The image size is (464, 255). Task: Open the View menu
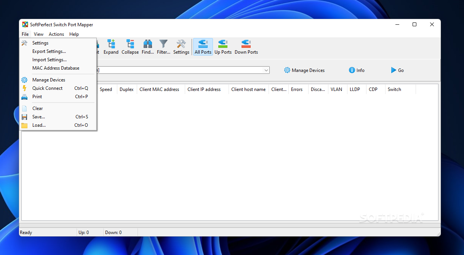(38, 34)
